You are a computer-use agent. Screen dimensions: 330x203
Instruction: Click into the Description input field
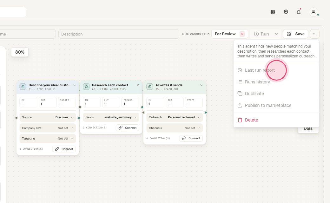click(x=119, y=34)
